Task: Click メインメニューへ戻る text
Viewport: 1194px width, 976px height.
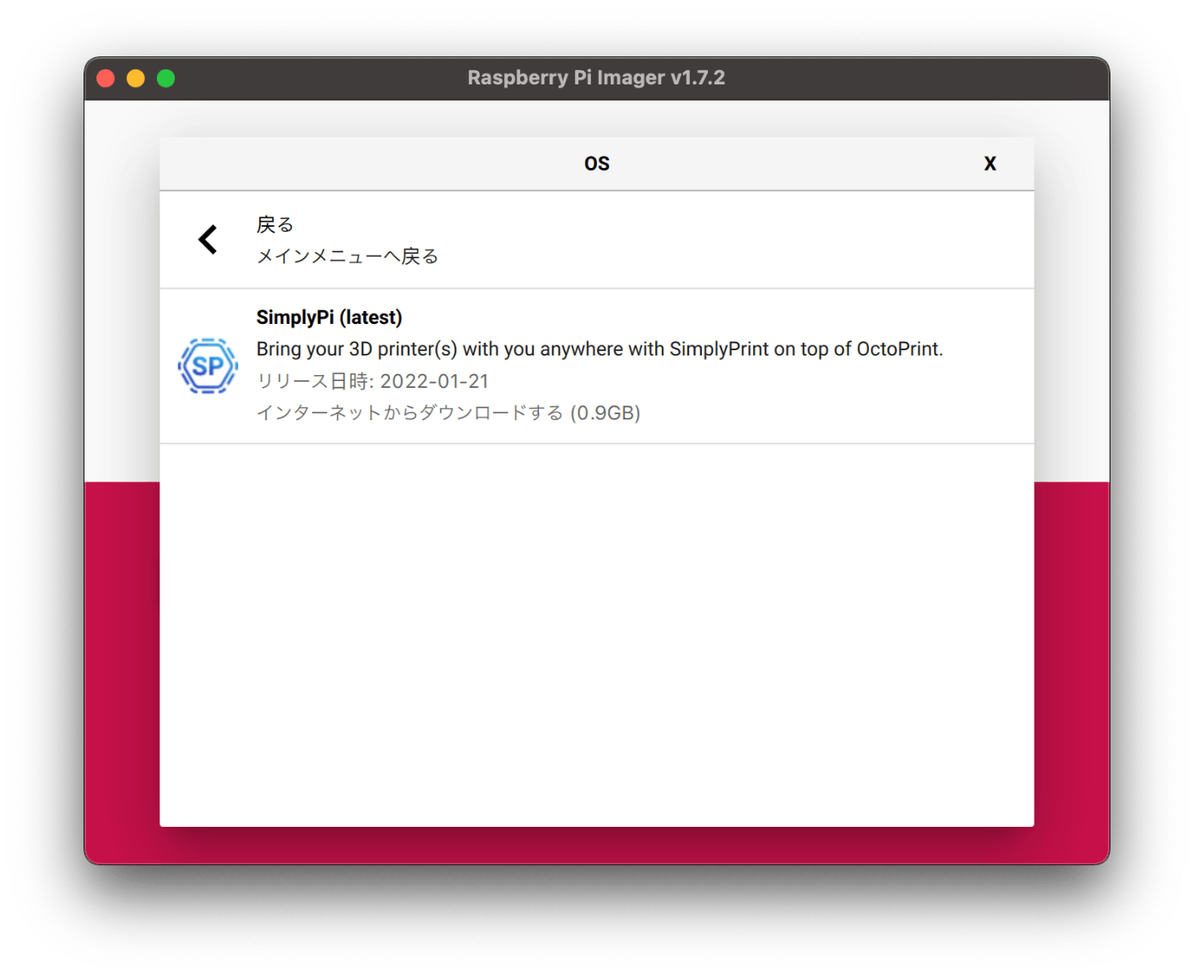Action: pos(347,257)
